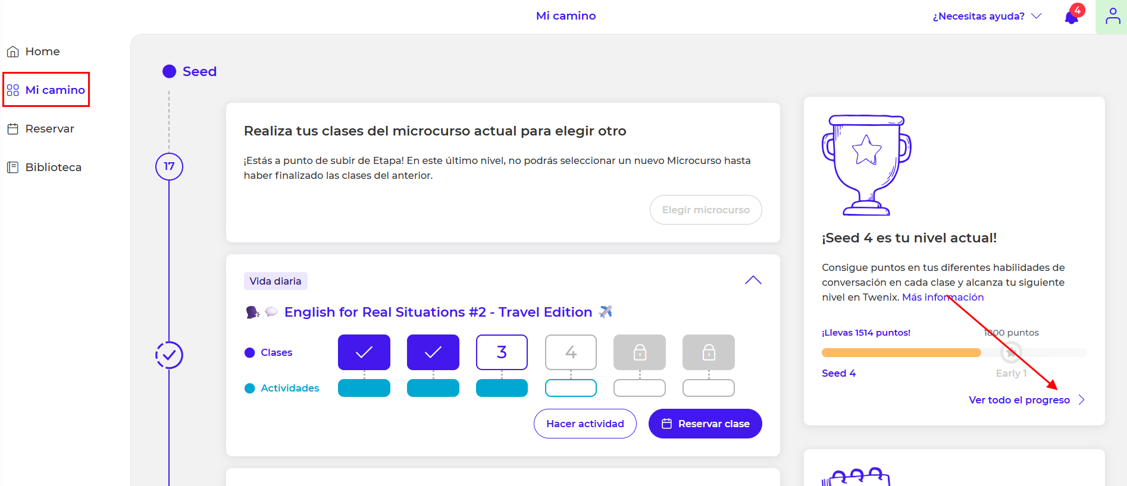Select the second completed class checkbox
1127x486 pixels.
433,352
